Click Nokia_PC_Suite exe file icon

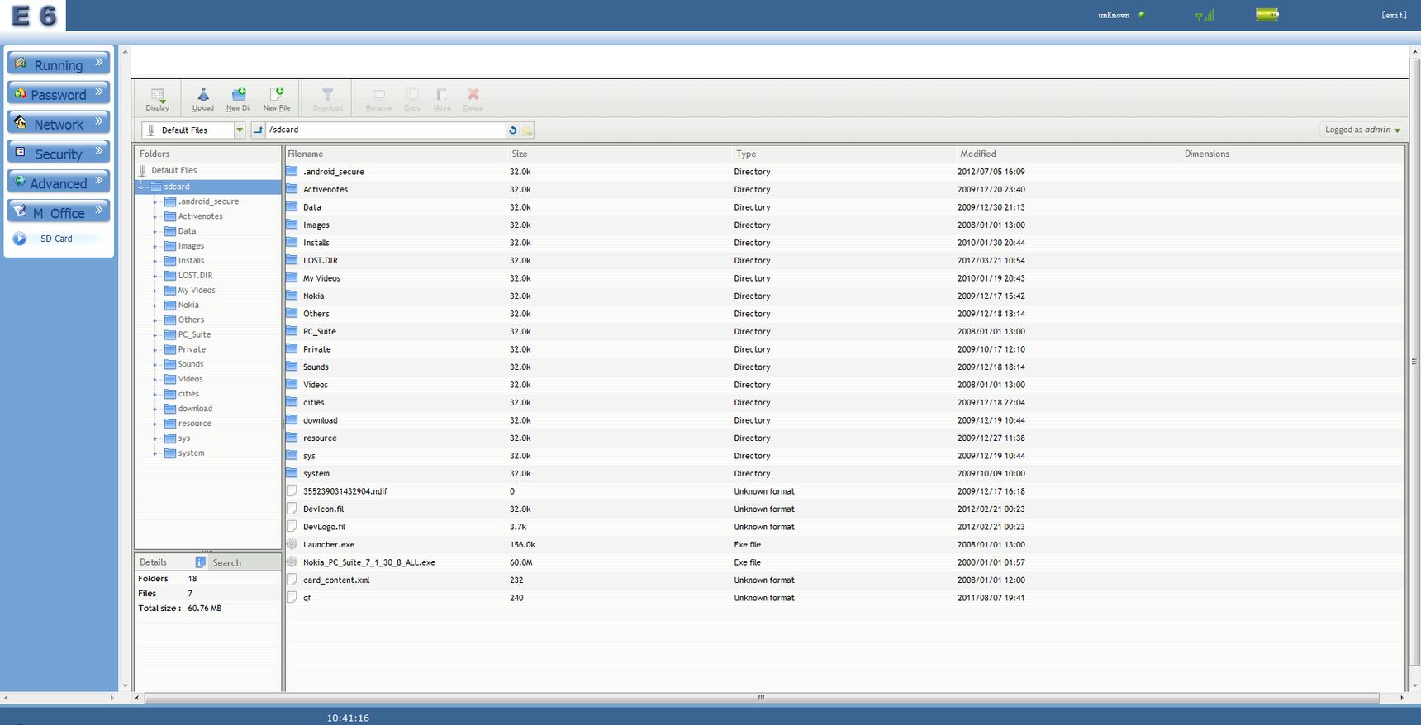(292, 562)
